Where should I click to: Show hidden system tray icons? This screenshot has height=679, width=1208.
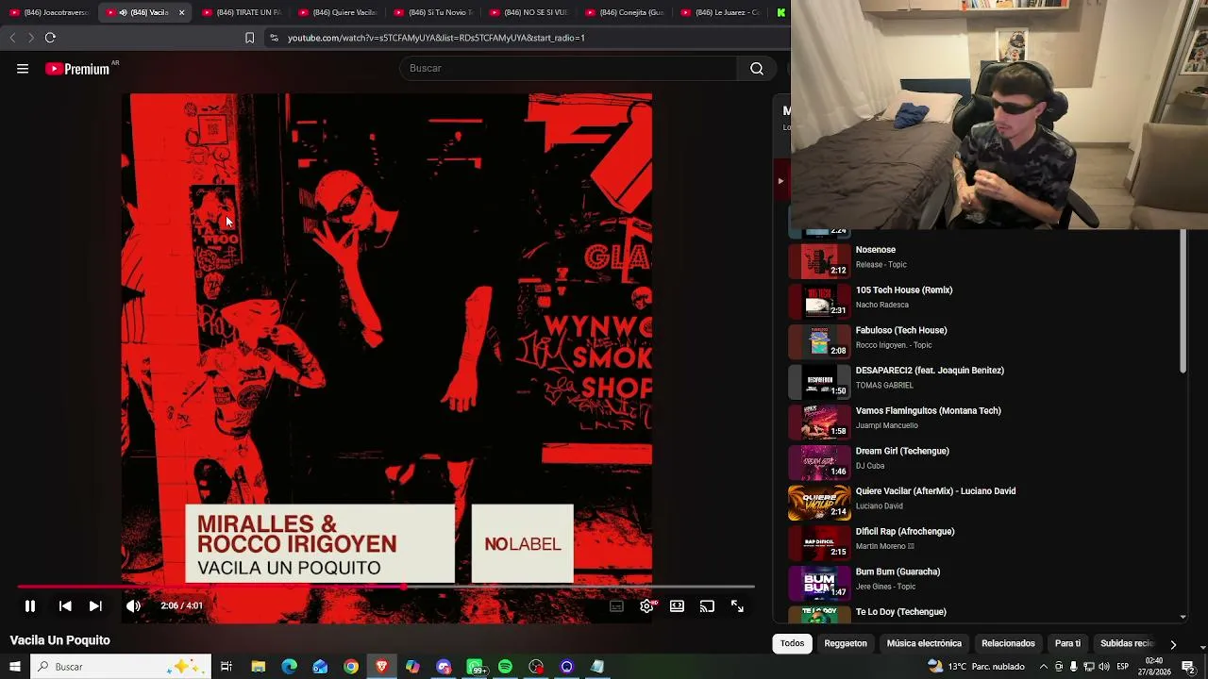(1043, 667)
